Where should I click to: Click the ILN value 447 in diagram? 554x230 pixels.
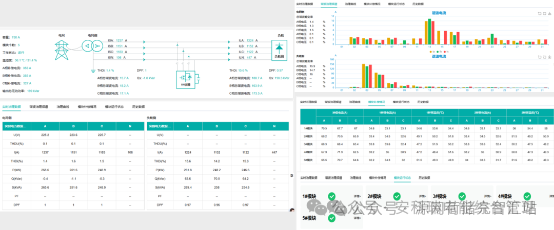249,57
